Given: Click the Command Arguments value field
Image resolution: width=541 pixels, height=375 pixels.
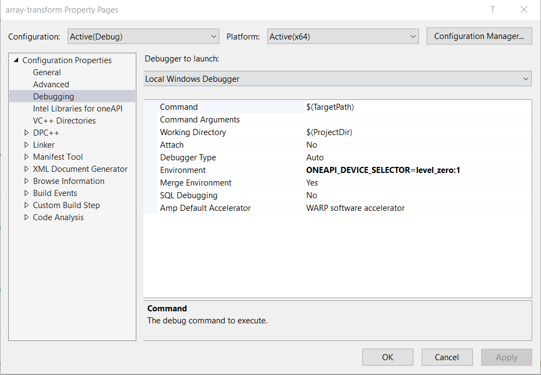Looking at the screenshot, I should click(417, 120).
